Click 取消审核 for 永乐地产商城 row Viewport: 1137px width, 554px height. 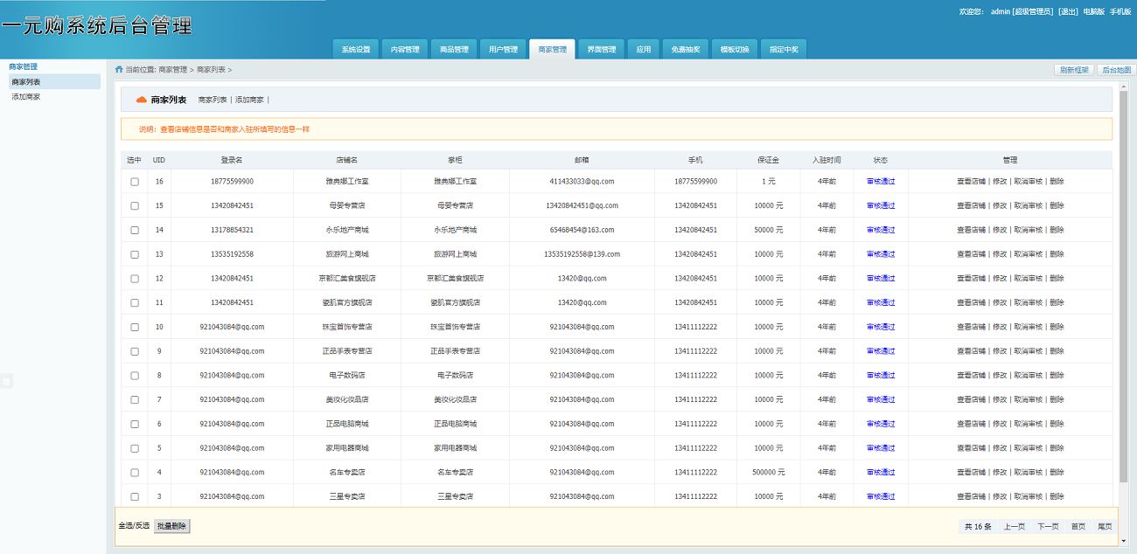click(1028, 231)
